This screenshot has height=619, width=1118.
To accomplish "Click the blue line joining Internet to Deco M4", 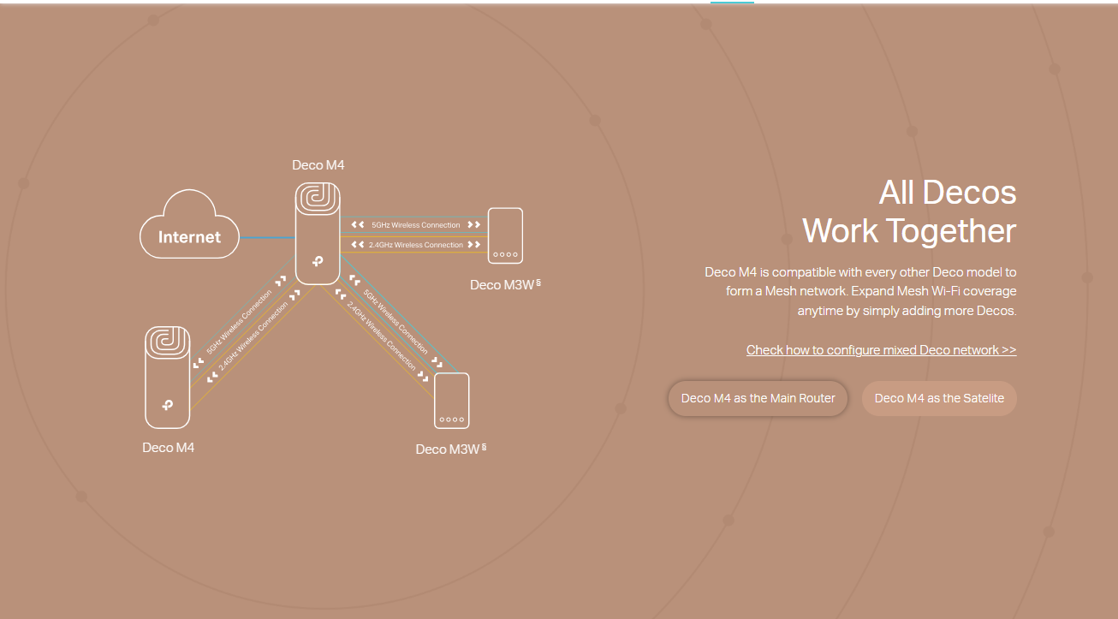I will click(267, 237).
